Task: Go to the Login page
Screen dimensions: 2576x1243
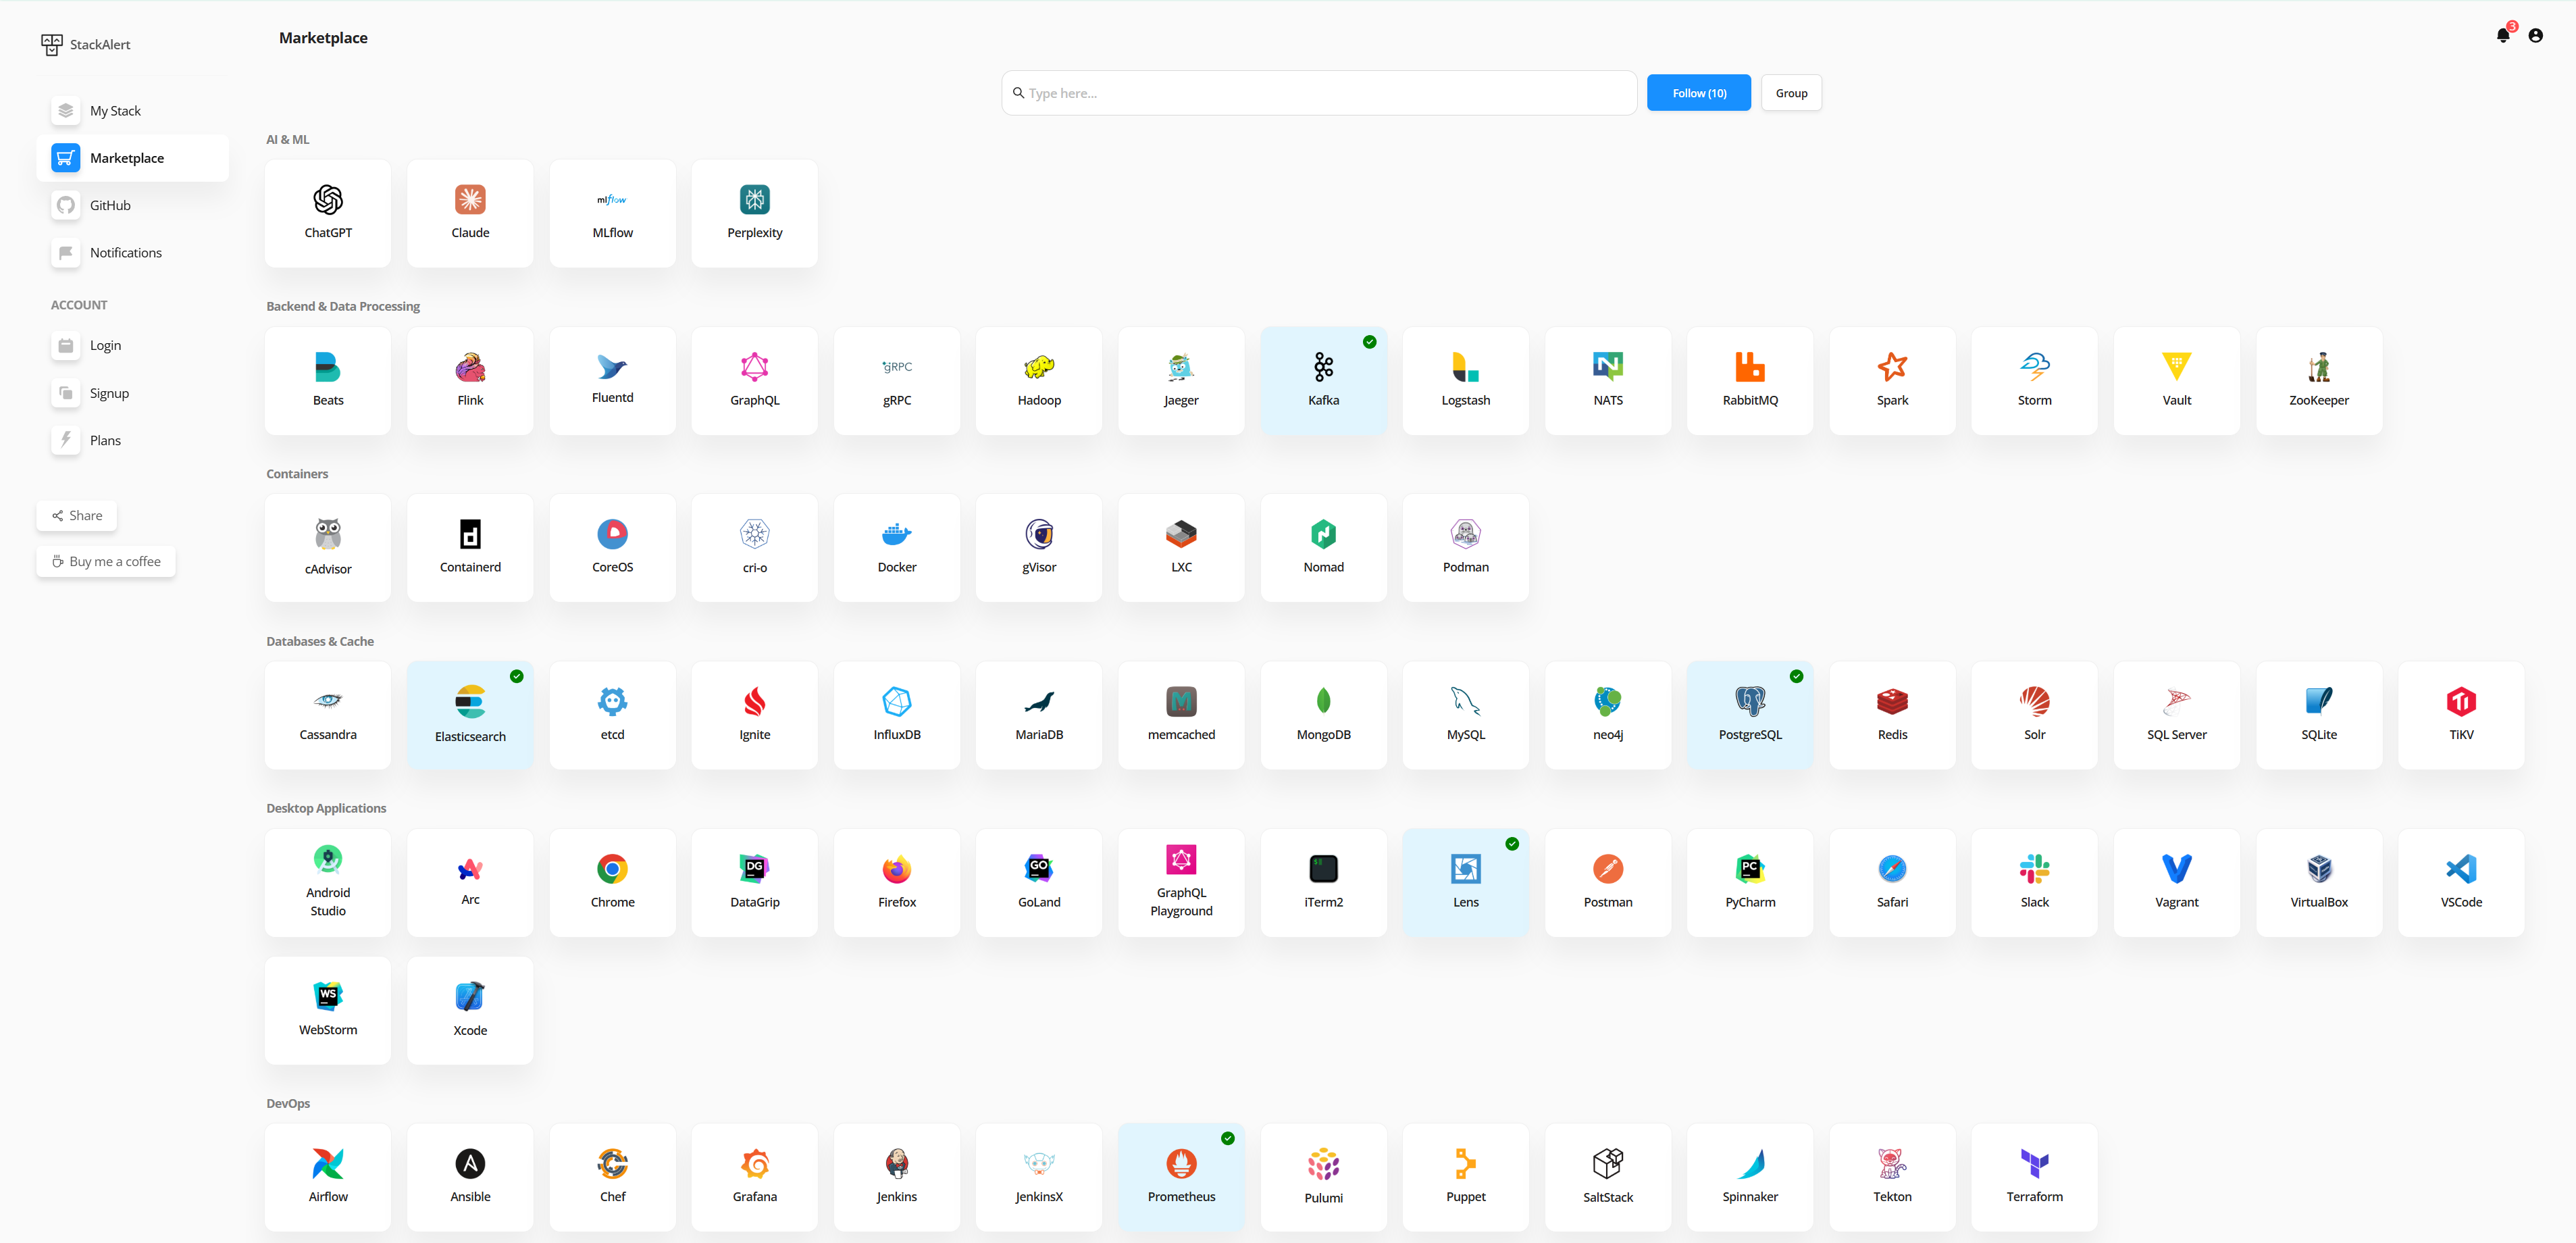Action: point(133,345)
